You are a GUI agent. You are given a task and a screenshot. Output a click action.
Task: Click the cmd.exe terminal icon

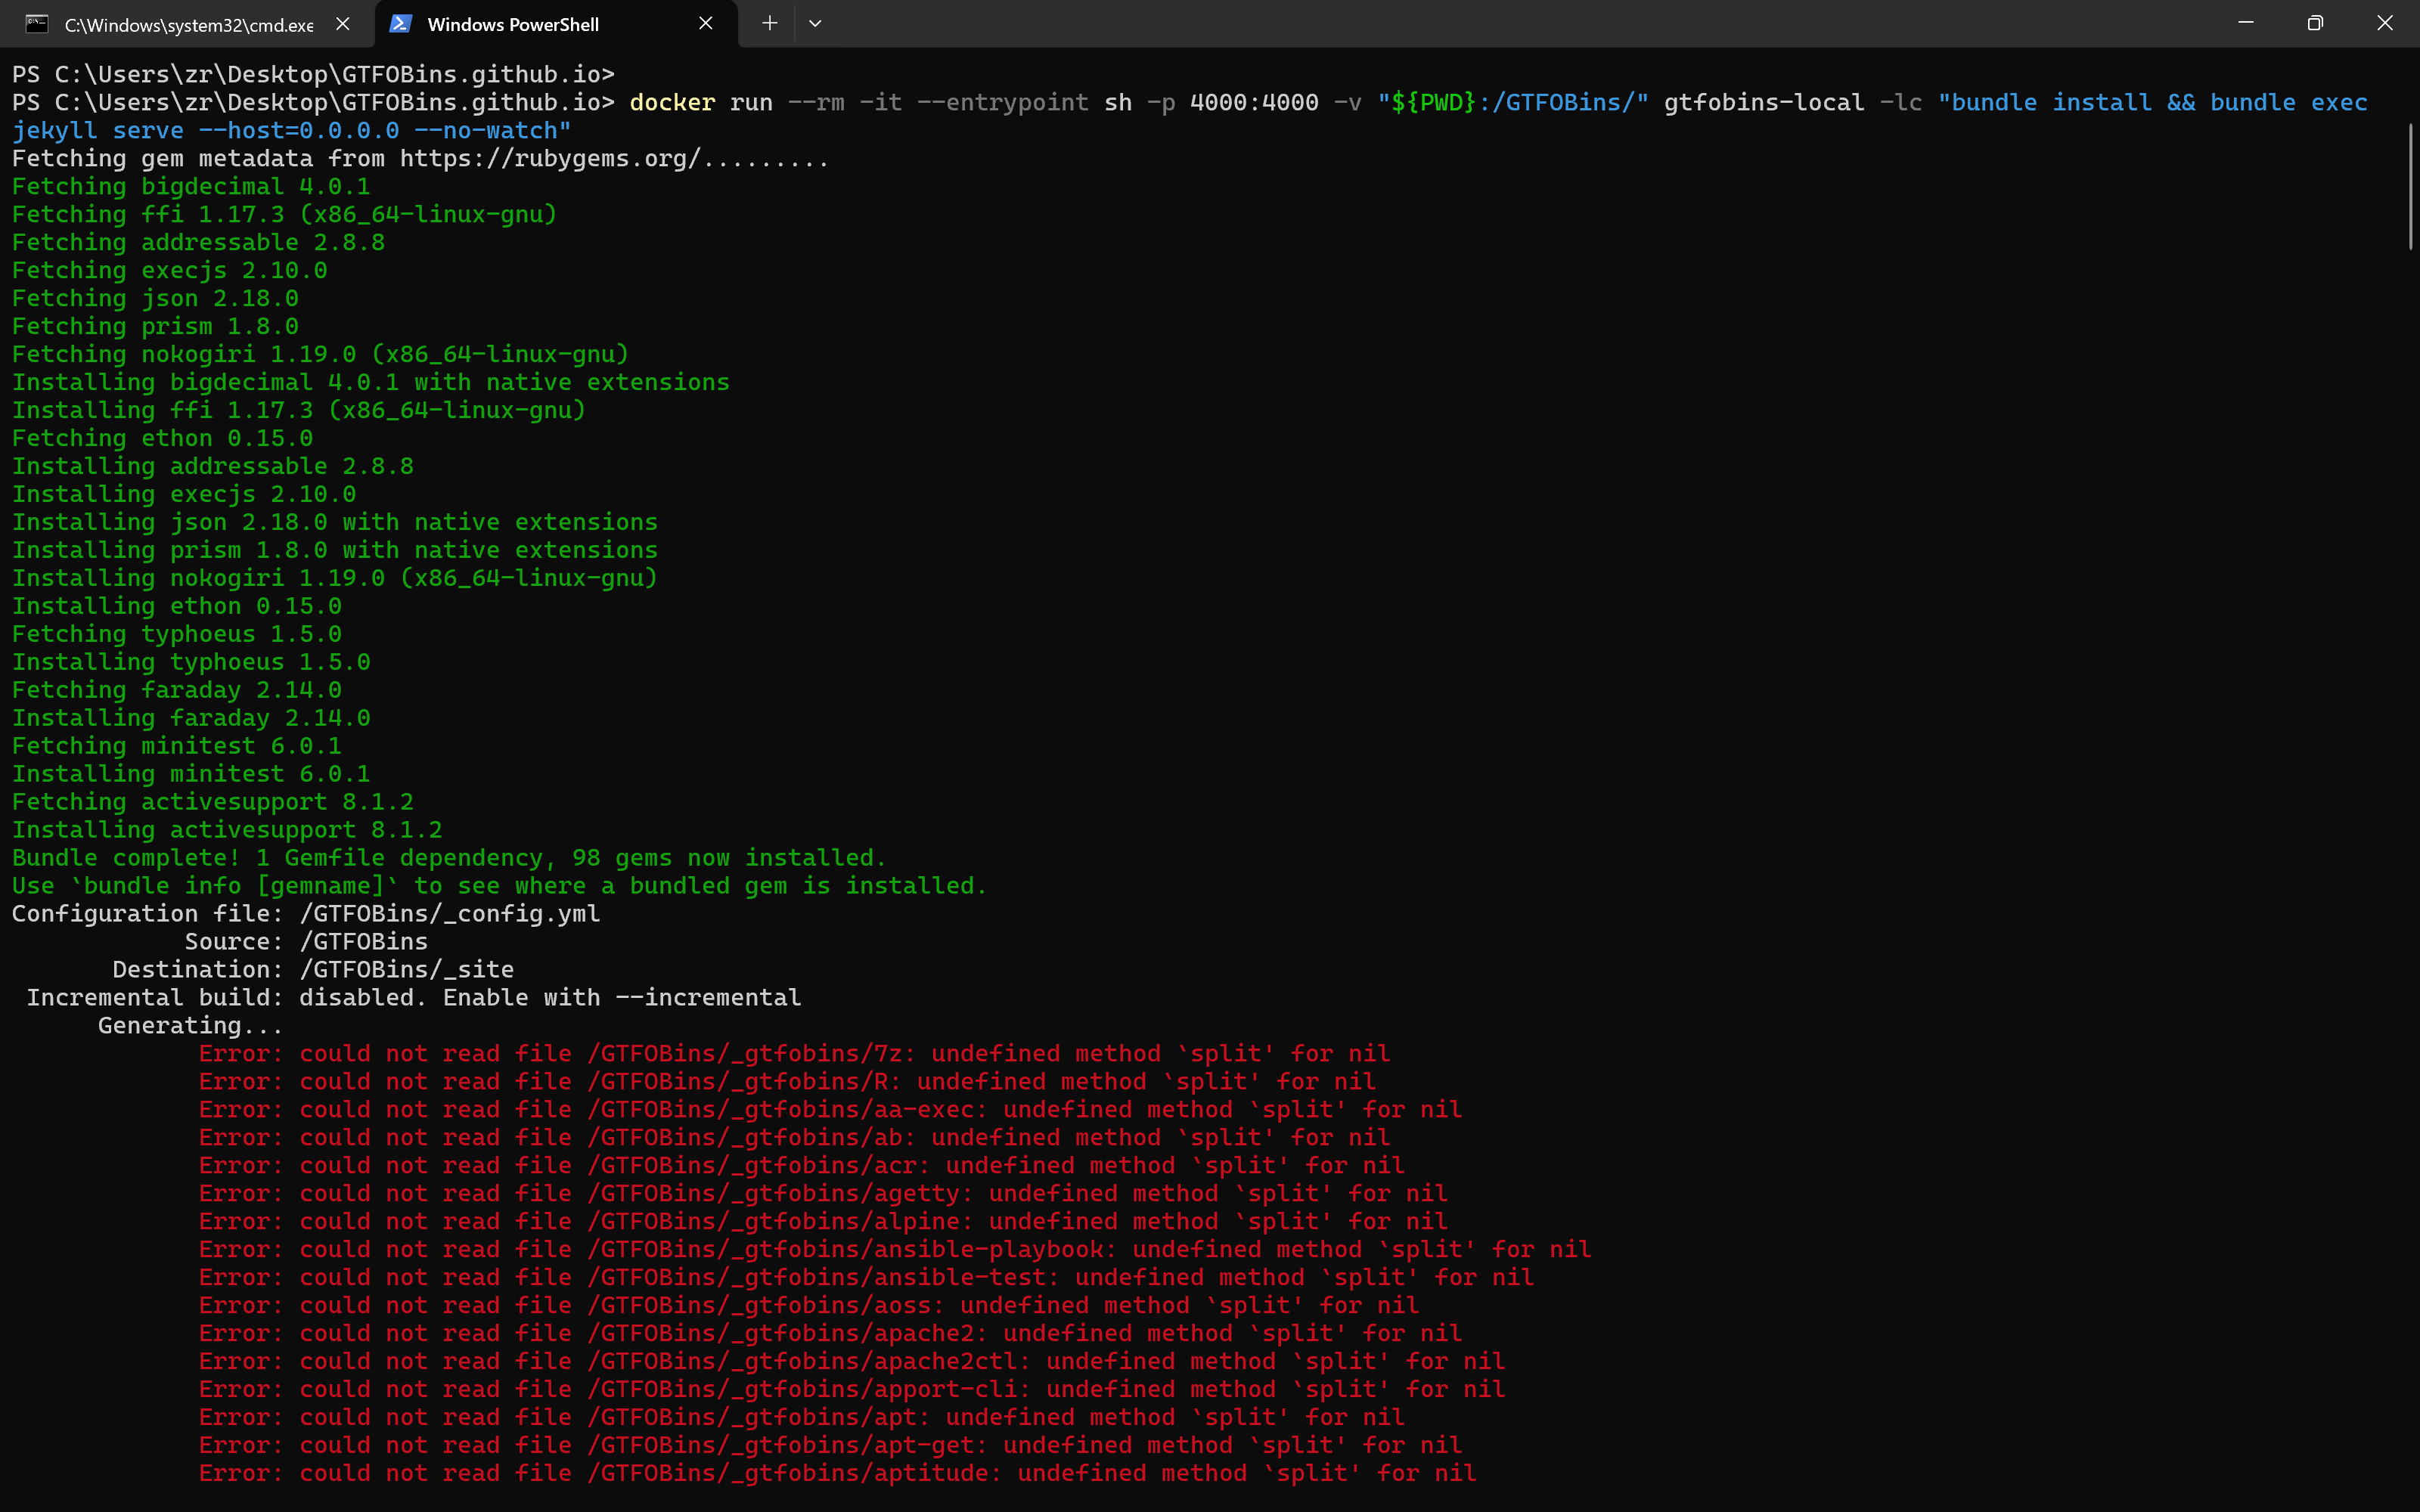point(37,24)
